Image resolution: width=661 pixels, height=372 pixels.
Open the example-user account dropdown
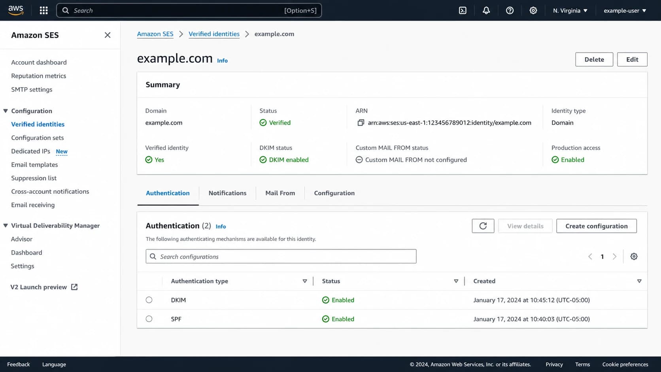point(625,11)
